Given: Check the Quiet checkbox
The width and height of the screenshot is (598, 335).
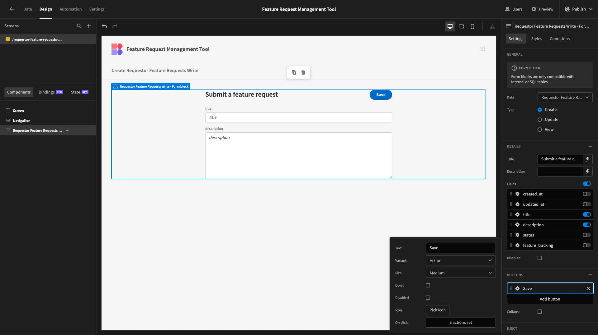Looking at the screenshot, I should [428, 285].
